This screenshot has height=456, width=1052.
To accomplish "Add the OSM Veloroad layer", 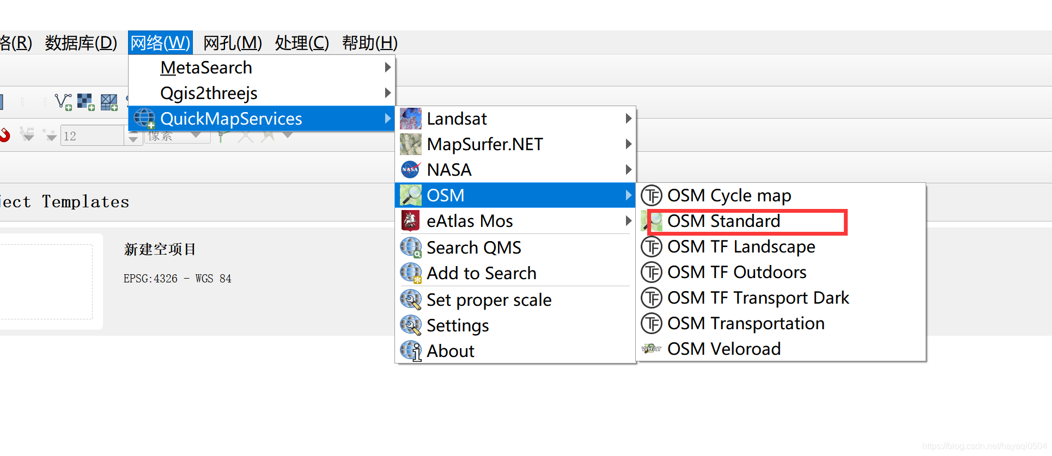I will (x=781, y=349).
